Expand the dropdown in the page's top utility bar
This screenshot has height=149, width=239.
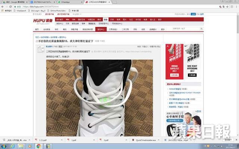click(x=77, y=14)
